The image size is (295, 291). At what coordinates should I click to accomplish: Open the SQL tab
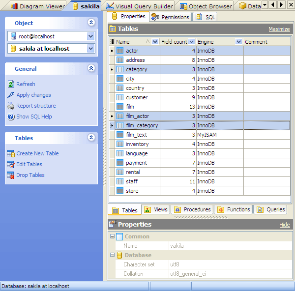pyautogui.click(x=205, y=17)
